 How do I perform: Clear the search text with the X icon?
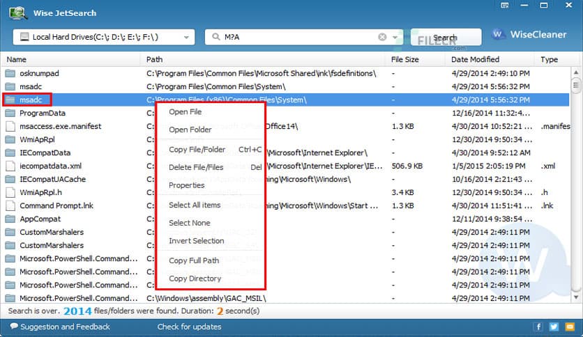pyautogui.click(x=382, y=37)
